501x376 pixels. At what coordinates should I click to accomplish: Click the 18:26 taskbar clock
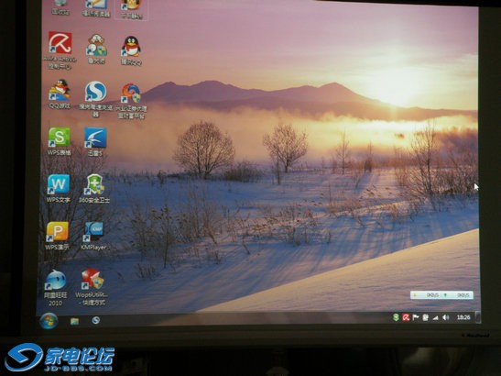[463, 317]
